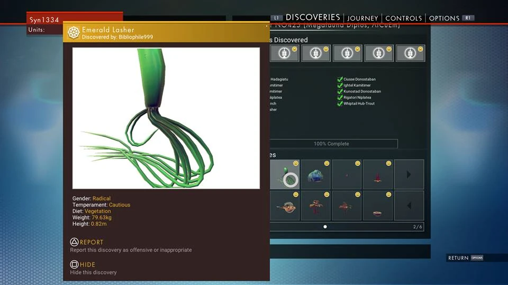Toggle the green checkmark beside Kunostad Donostaban
The height and width of the screenshot is (285, 508).
pyautogui.click(x=340, y=91)
